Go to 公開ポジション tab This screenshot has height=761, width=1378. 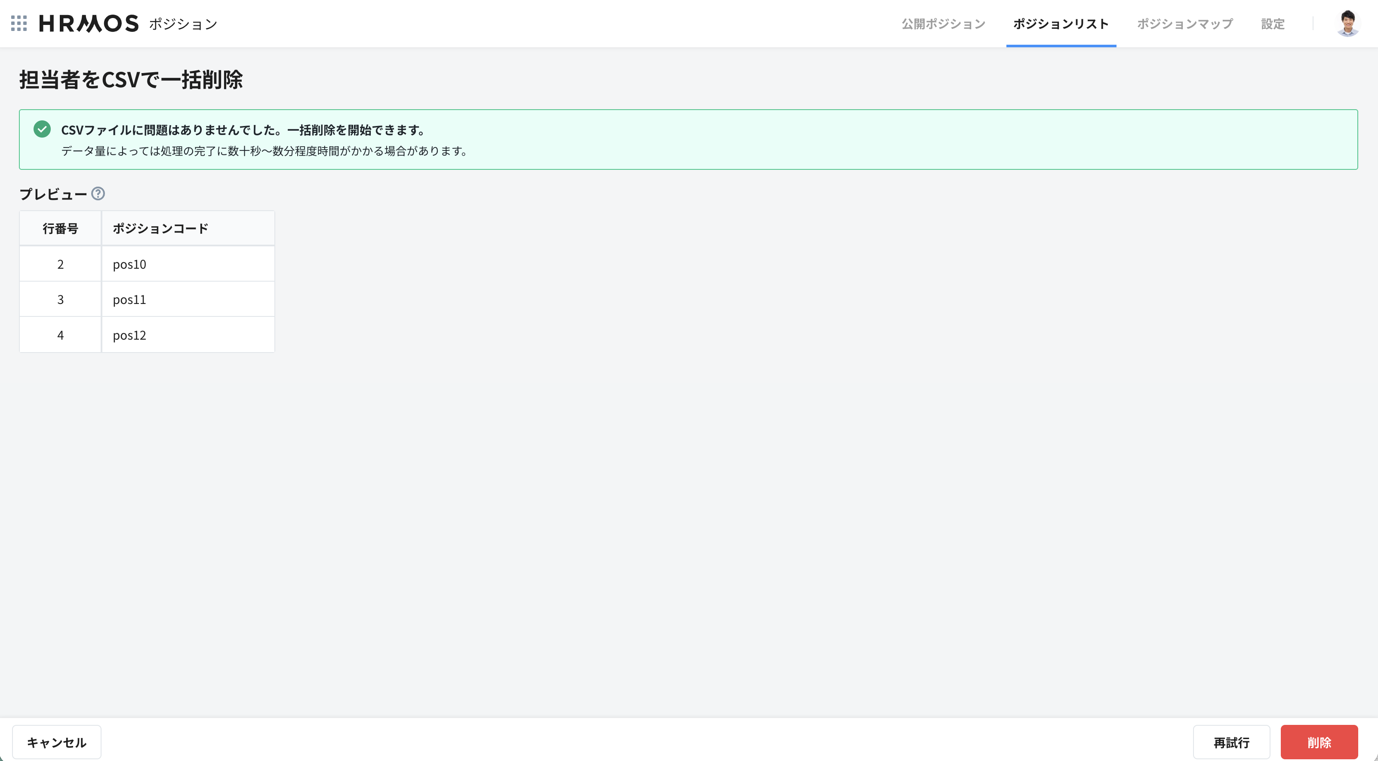pyautogui.click(x=943, y=24)
